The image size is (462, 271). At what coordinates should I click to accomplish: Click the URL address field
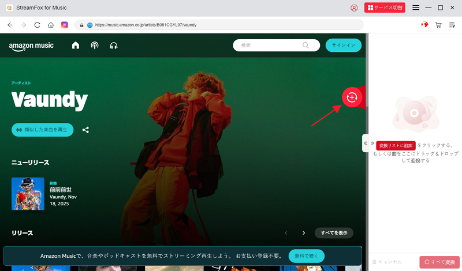point(219,25)
